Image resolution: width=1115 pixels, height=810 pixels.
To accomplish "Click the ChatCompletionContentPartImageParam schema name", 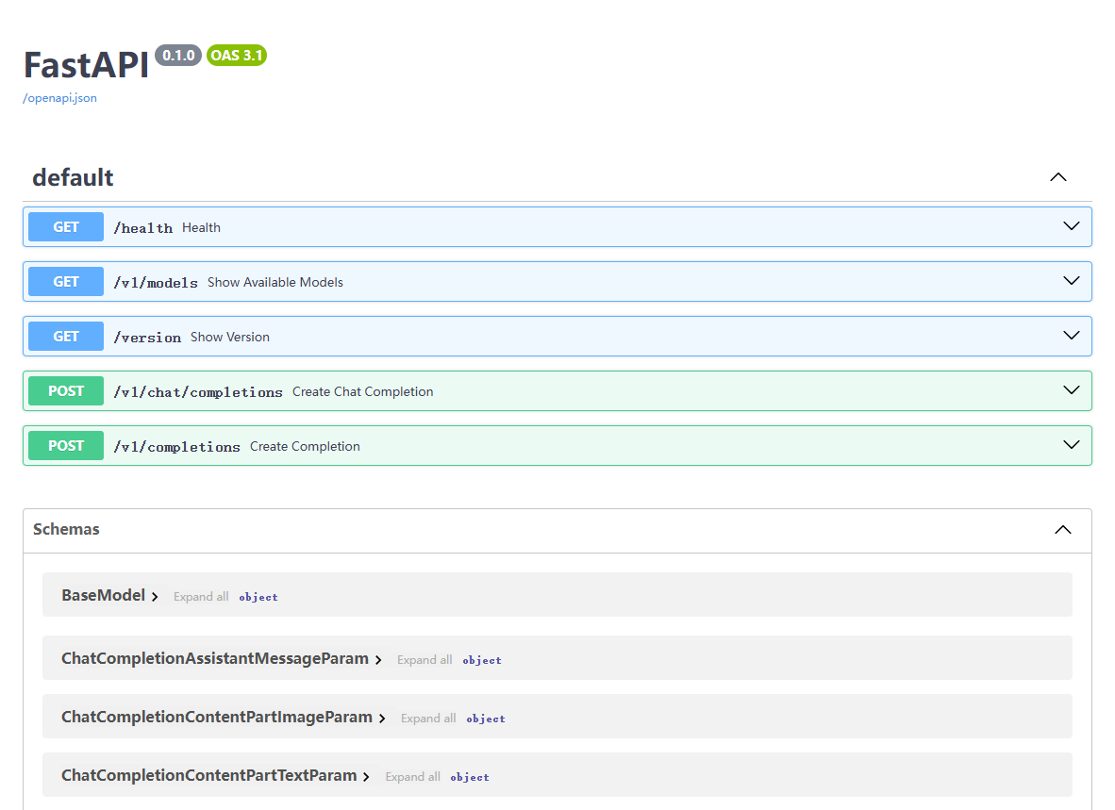I will pyautogui.click(x=217, y=717).
